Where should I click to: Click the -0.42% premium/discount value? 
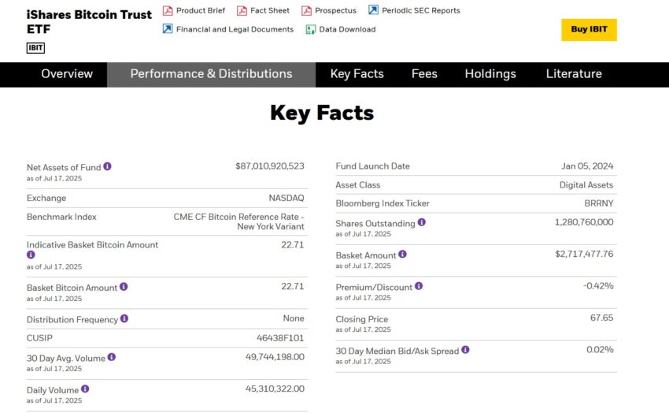(598, 286)
